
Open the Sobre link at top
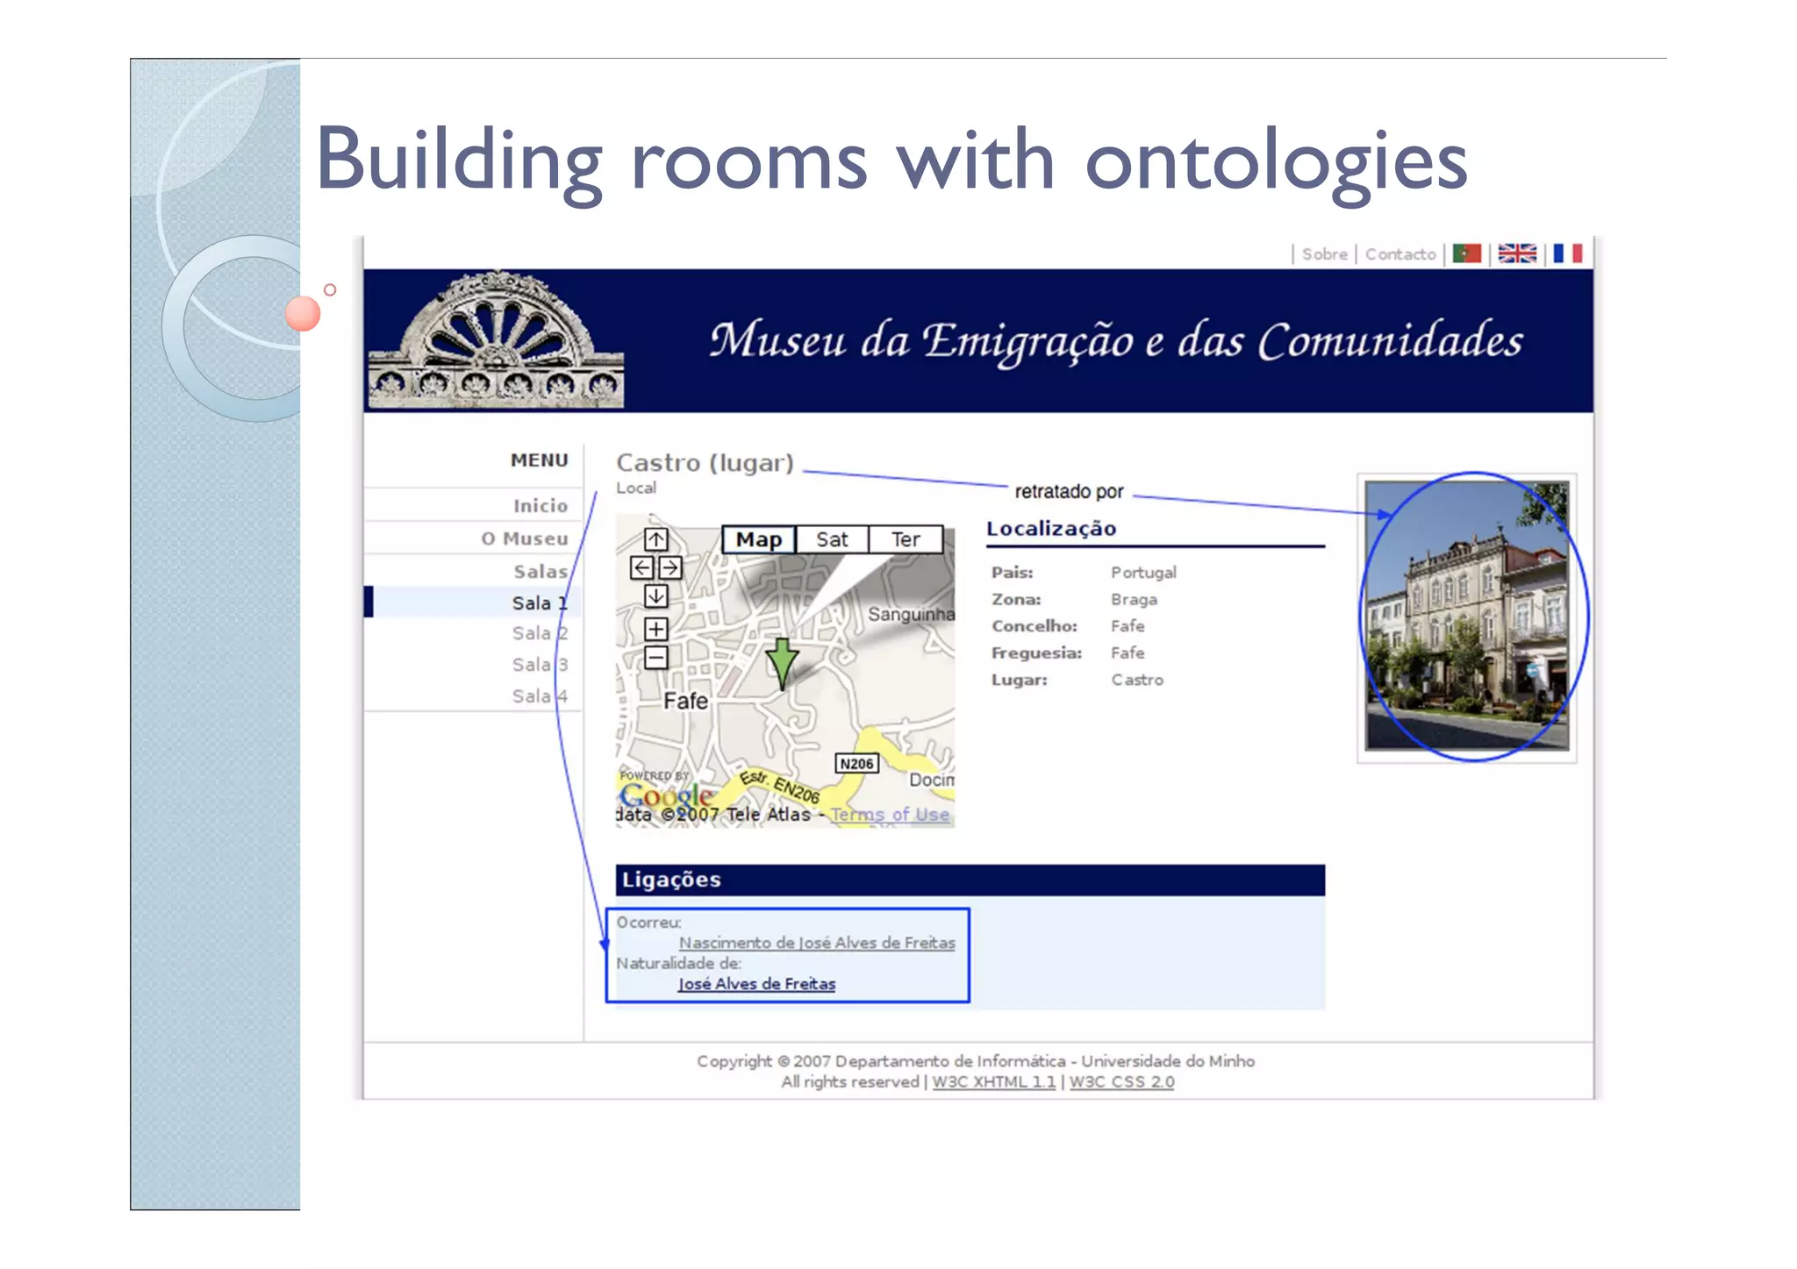point(1324,253)
